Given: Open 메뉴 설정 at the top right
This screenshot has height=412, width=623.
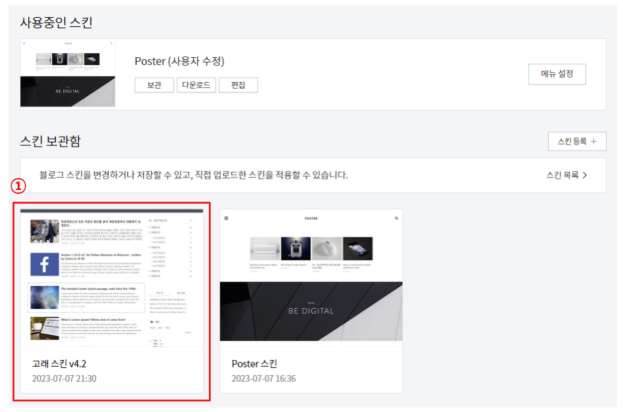Looking at the screenshot, I should [x=557, y=74].
